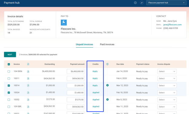The image size is (189, 114).
Task: Click invoice number 10024
Action: pyautogui.click(x=17, y=92)
